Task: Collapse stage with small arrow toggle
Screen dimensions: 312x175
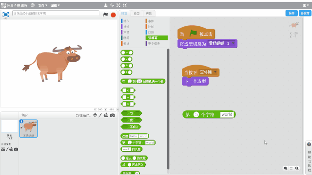Action: [117, 109]
